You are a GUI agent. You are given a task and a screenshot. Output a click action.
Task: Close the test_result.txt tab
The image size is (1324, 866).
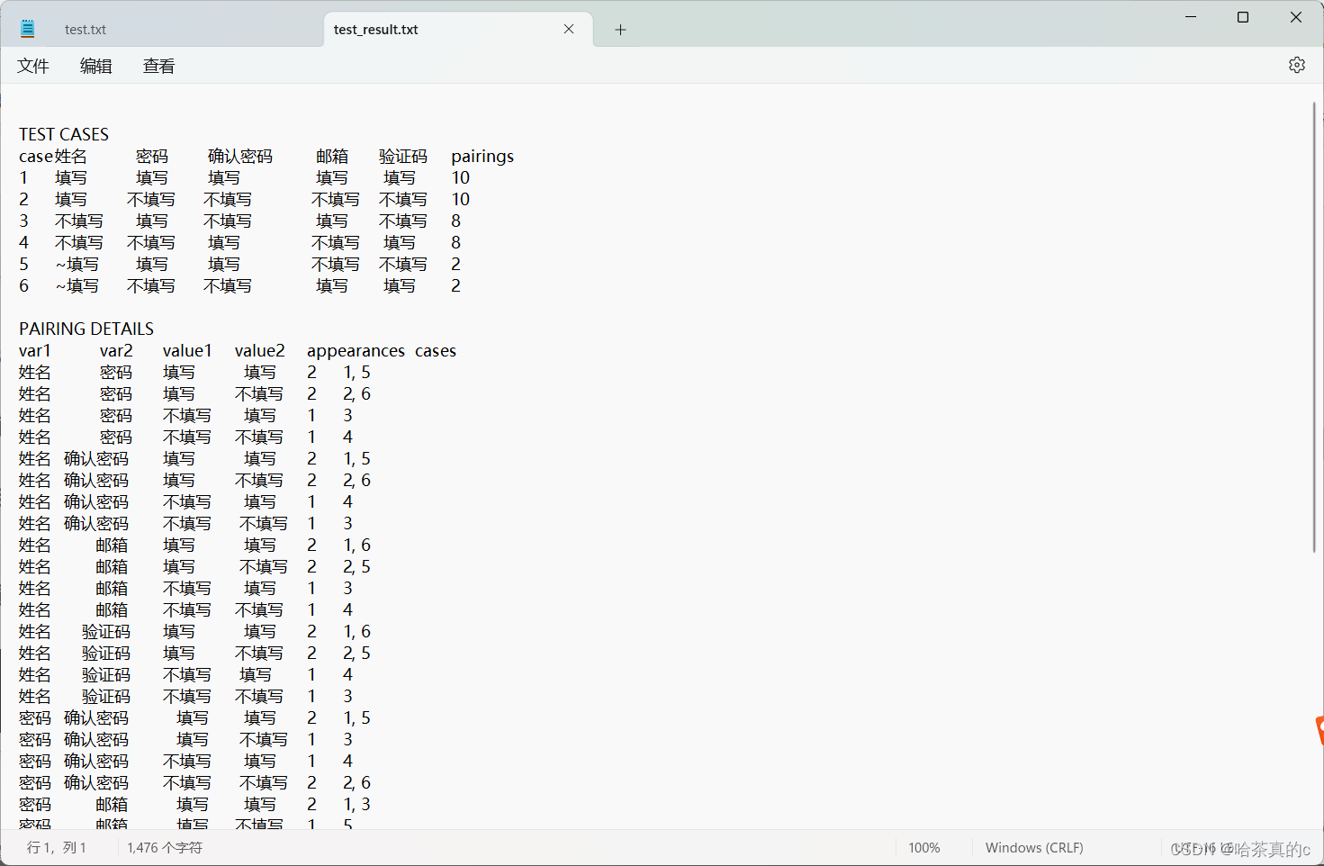[569, 29]
